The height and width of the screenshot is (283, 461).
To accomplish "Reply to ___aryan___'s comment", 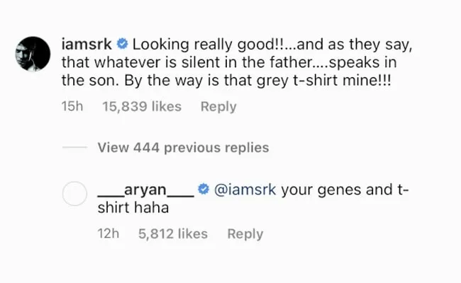I will [245, 233].
